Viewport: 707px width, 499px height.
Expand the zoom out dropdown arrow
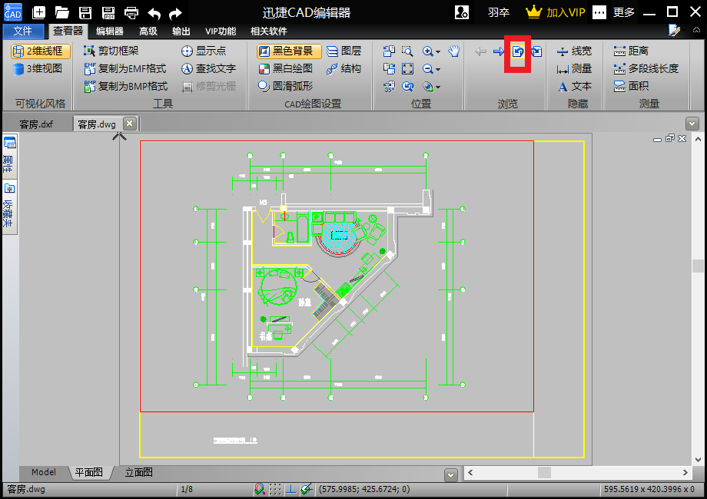pos(438,69)
